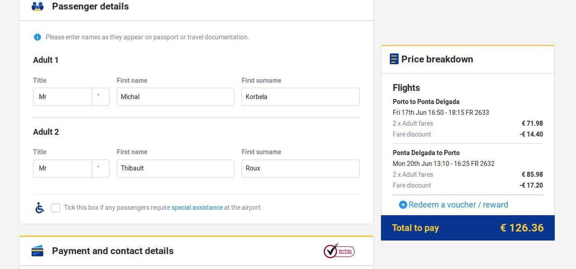The image size is (576, 269).
Task: Click the plus icon beside Redeem a voucher
Action: pyautogui.click(x=403, y=205)
